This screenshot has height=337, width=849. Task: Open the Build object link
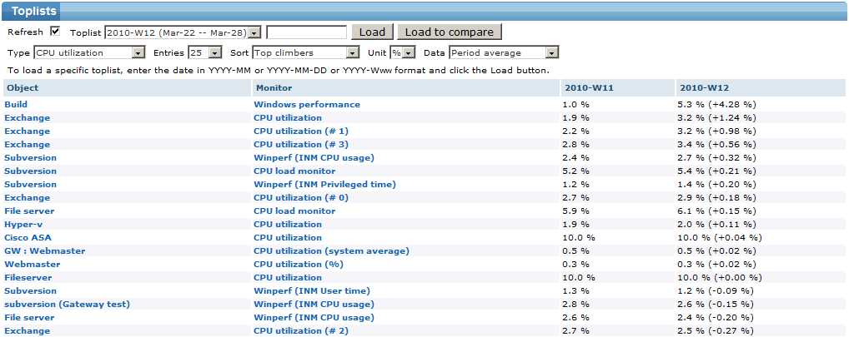tap(16, 104)
